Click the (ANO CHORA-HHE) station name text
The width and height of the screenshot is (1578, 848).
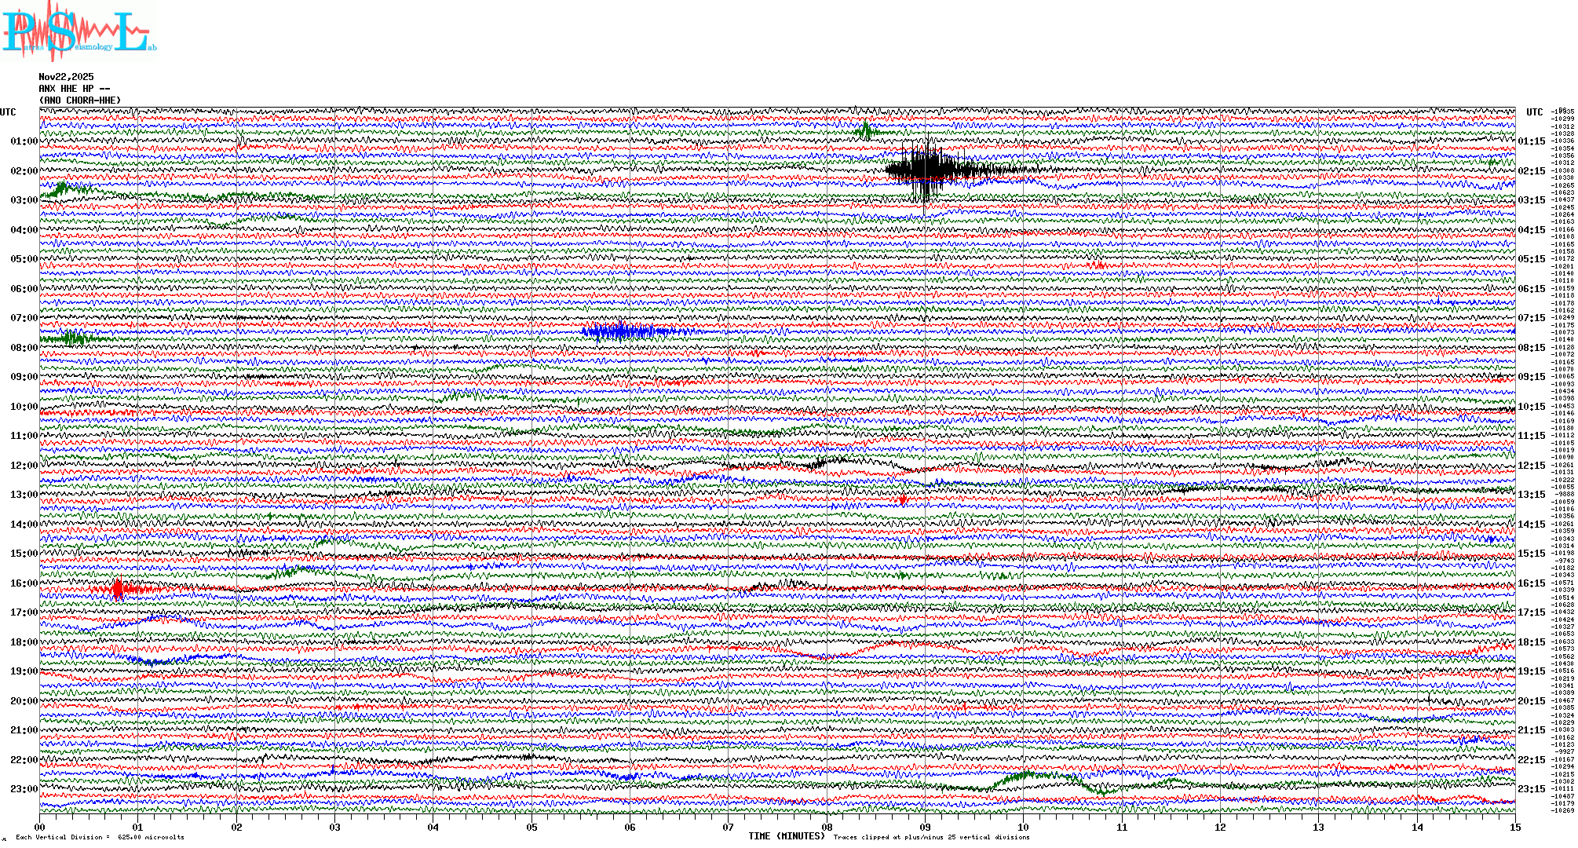[80, 101]
